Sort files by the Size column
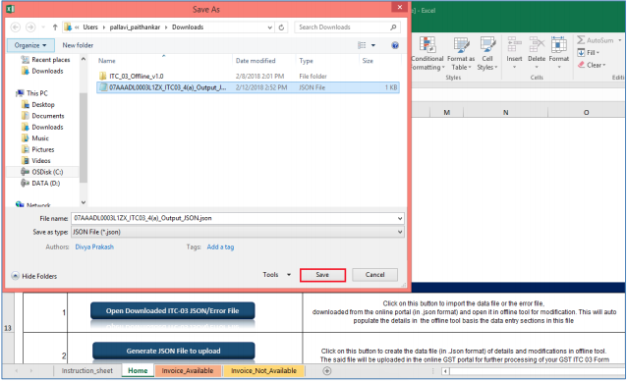The width and height of the screenshot is (627, 381). [368, 61]
